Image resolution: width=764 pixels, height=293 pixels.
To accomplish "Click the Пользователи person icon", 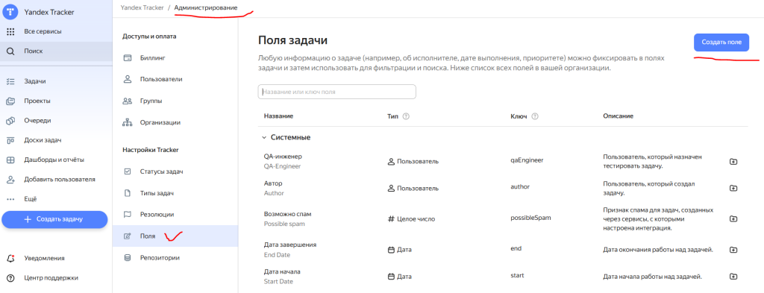I will coord(128,79).
